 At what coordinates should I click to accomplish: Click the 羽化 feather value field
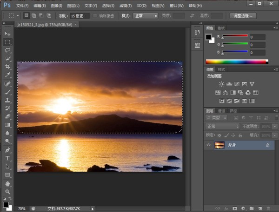(79, 16)
